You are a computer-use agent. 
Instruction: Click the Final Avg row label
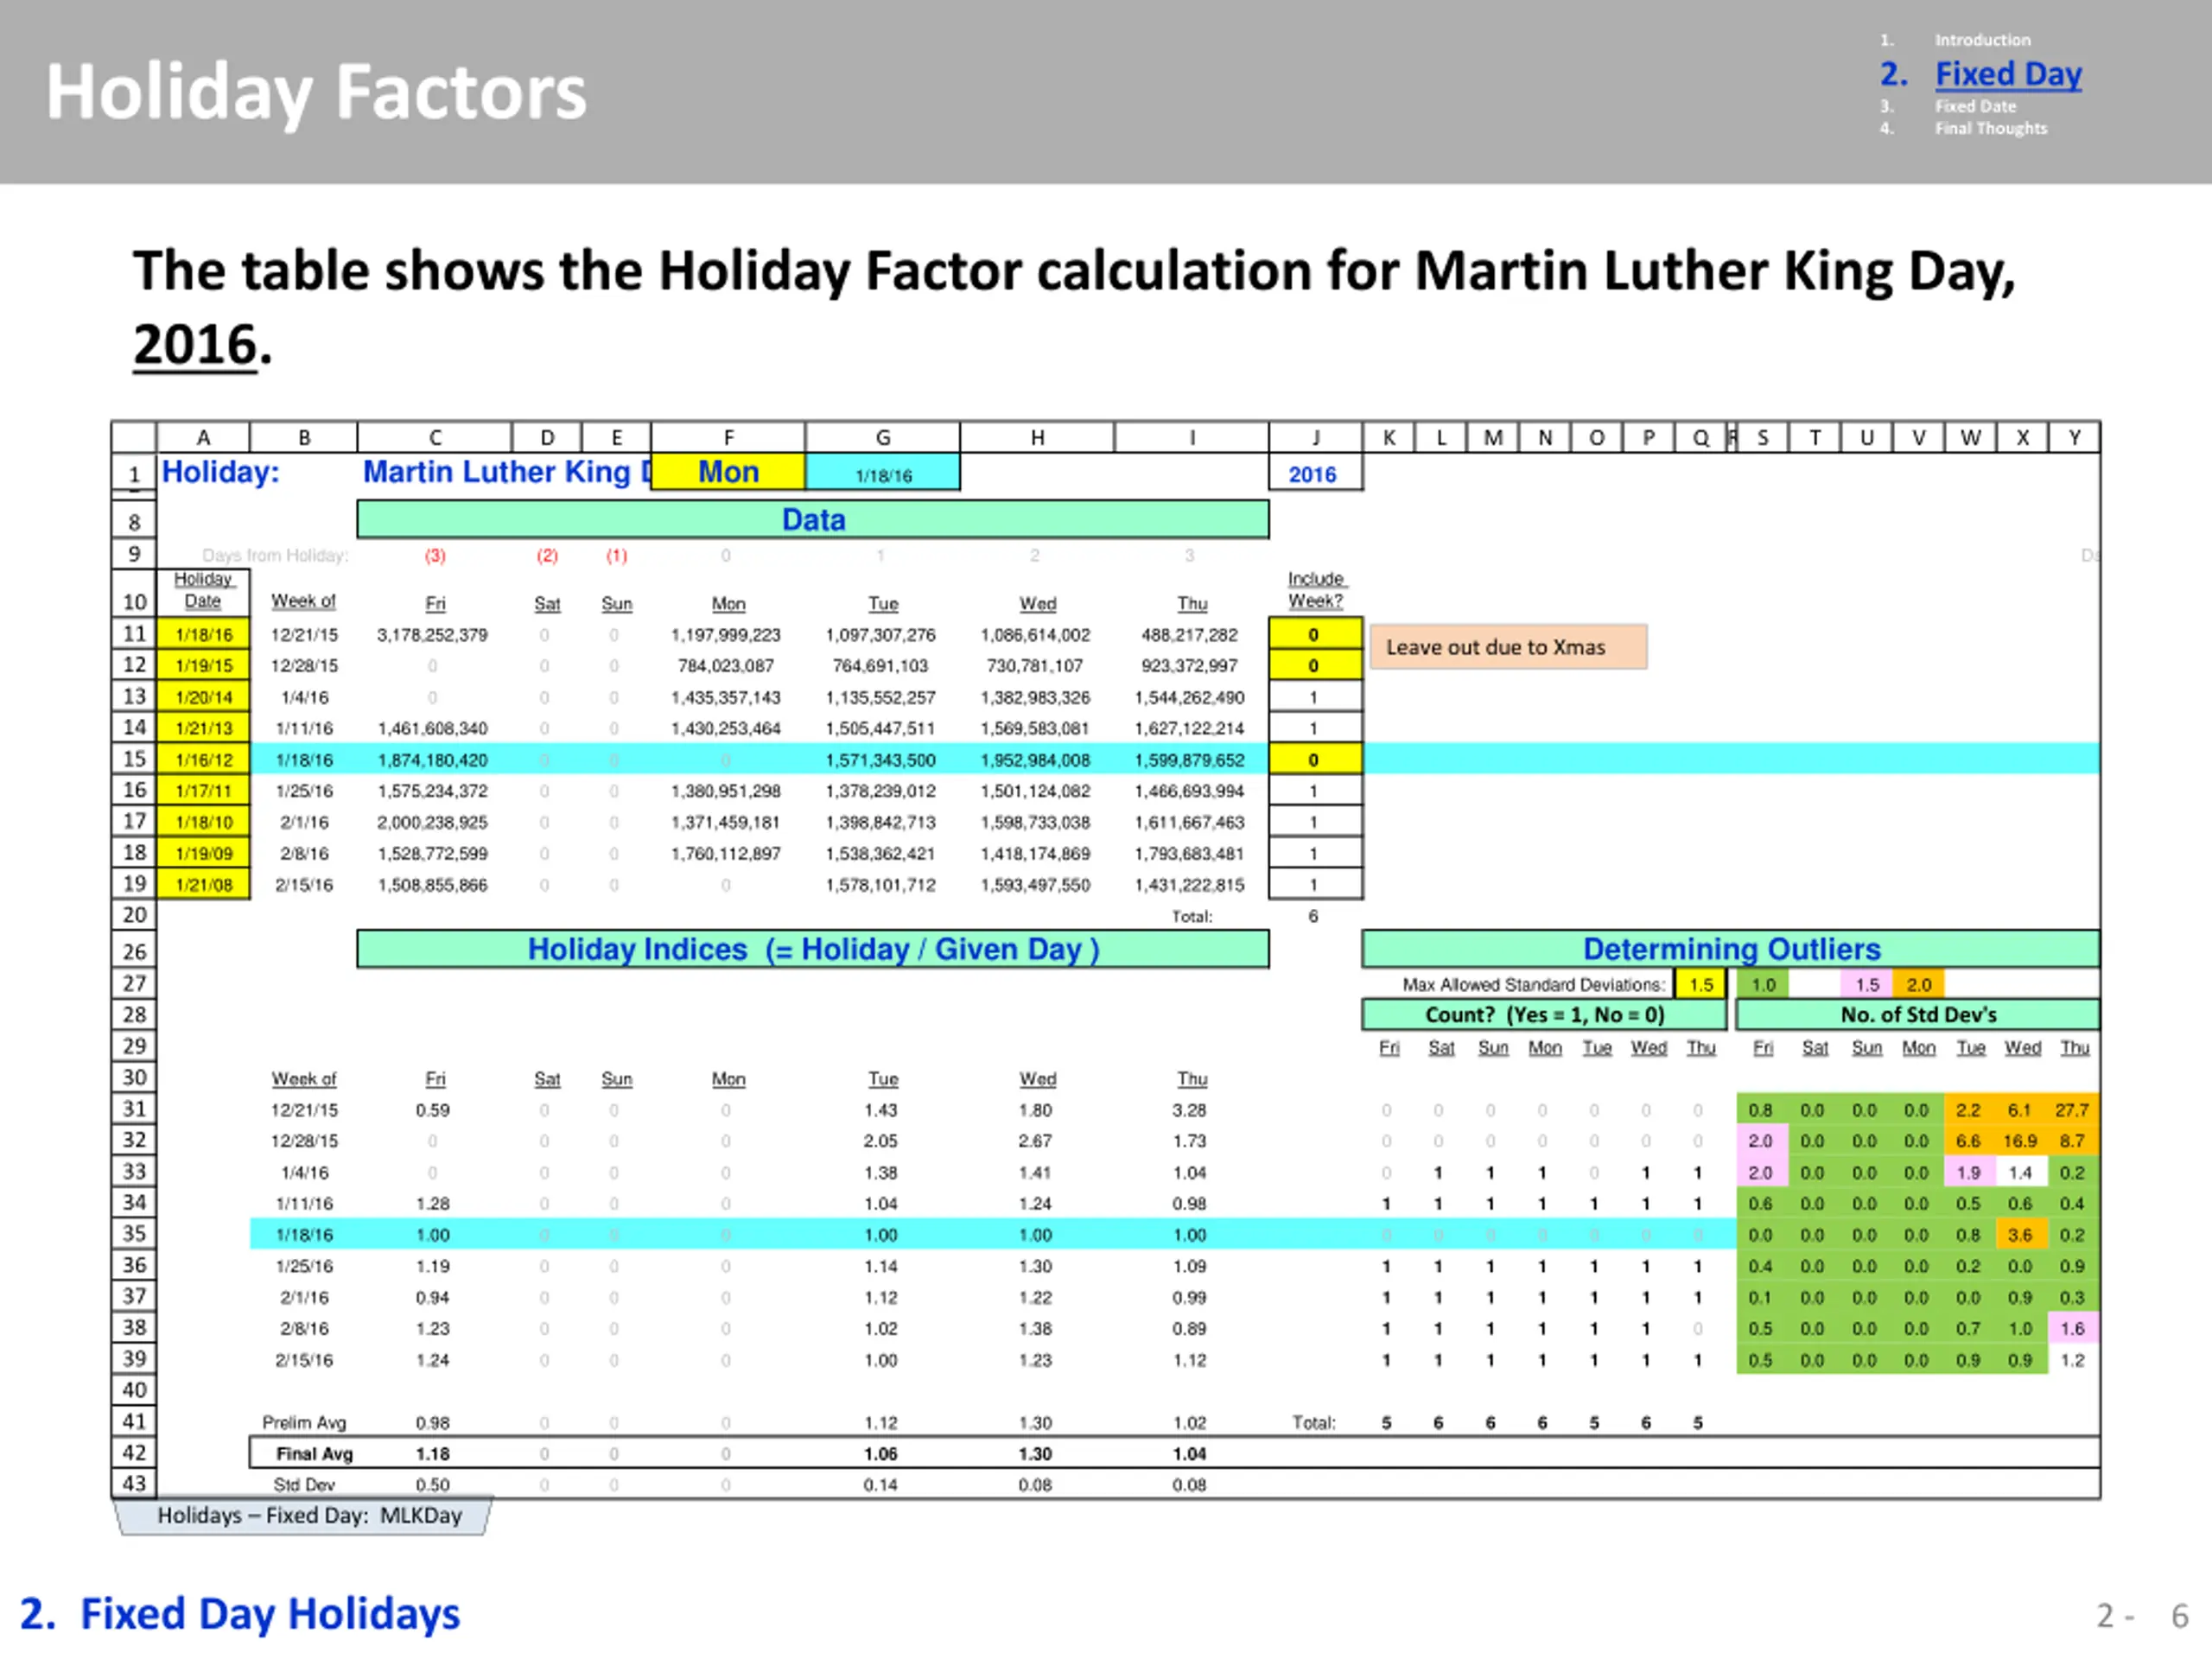314,1454
